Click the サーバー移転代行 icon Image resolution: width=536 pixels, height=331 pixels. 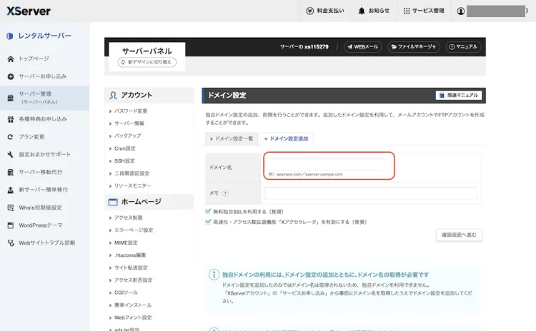(x=11, y=173)
